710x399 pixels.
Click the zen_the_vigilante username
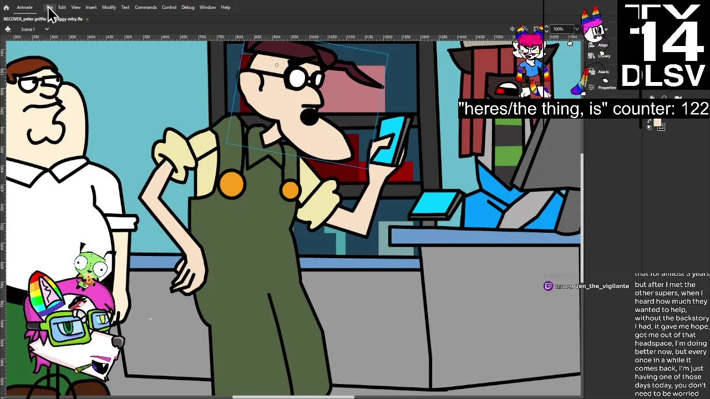(602, 286)
